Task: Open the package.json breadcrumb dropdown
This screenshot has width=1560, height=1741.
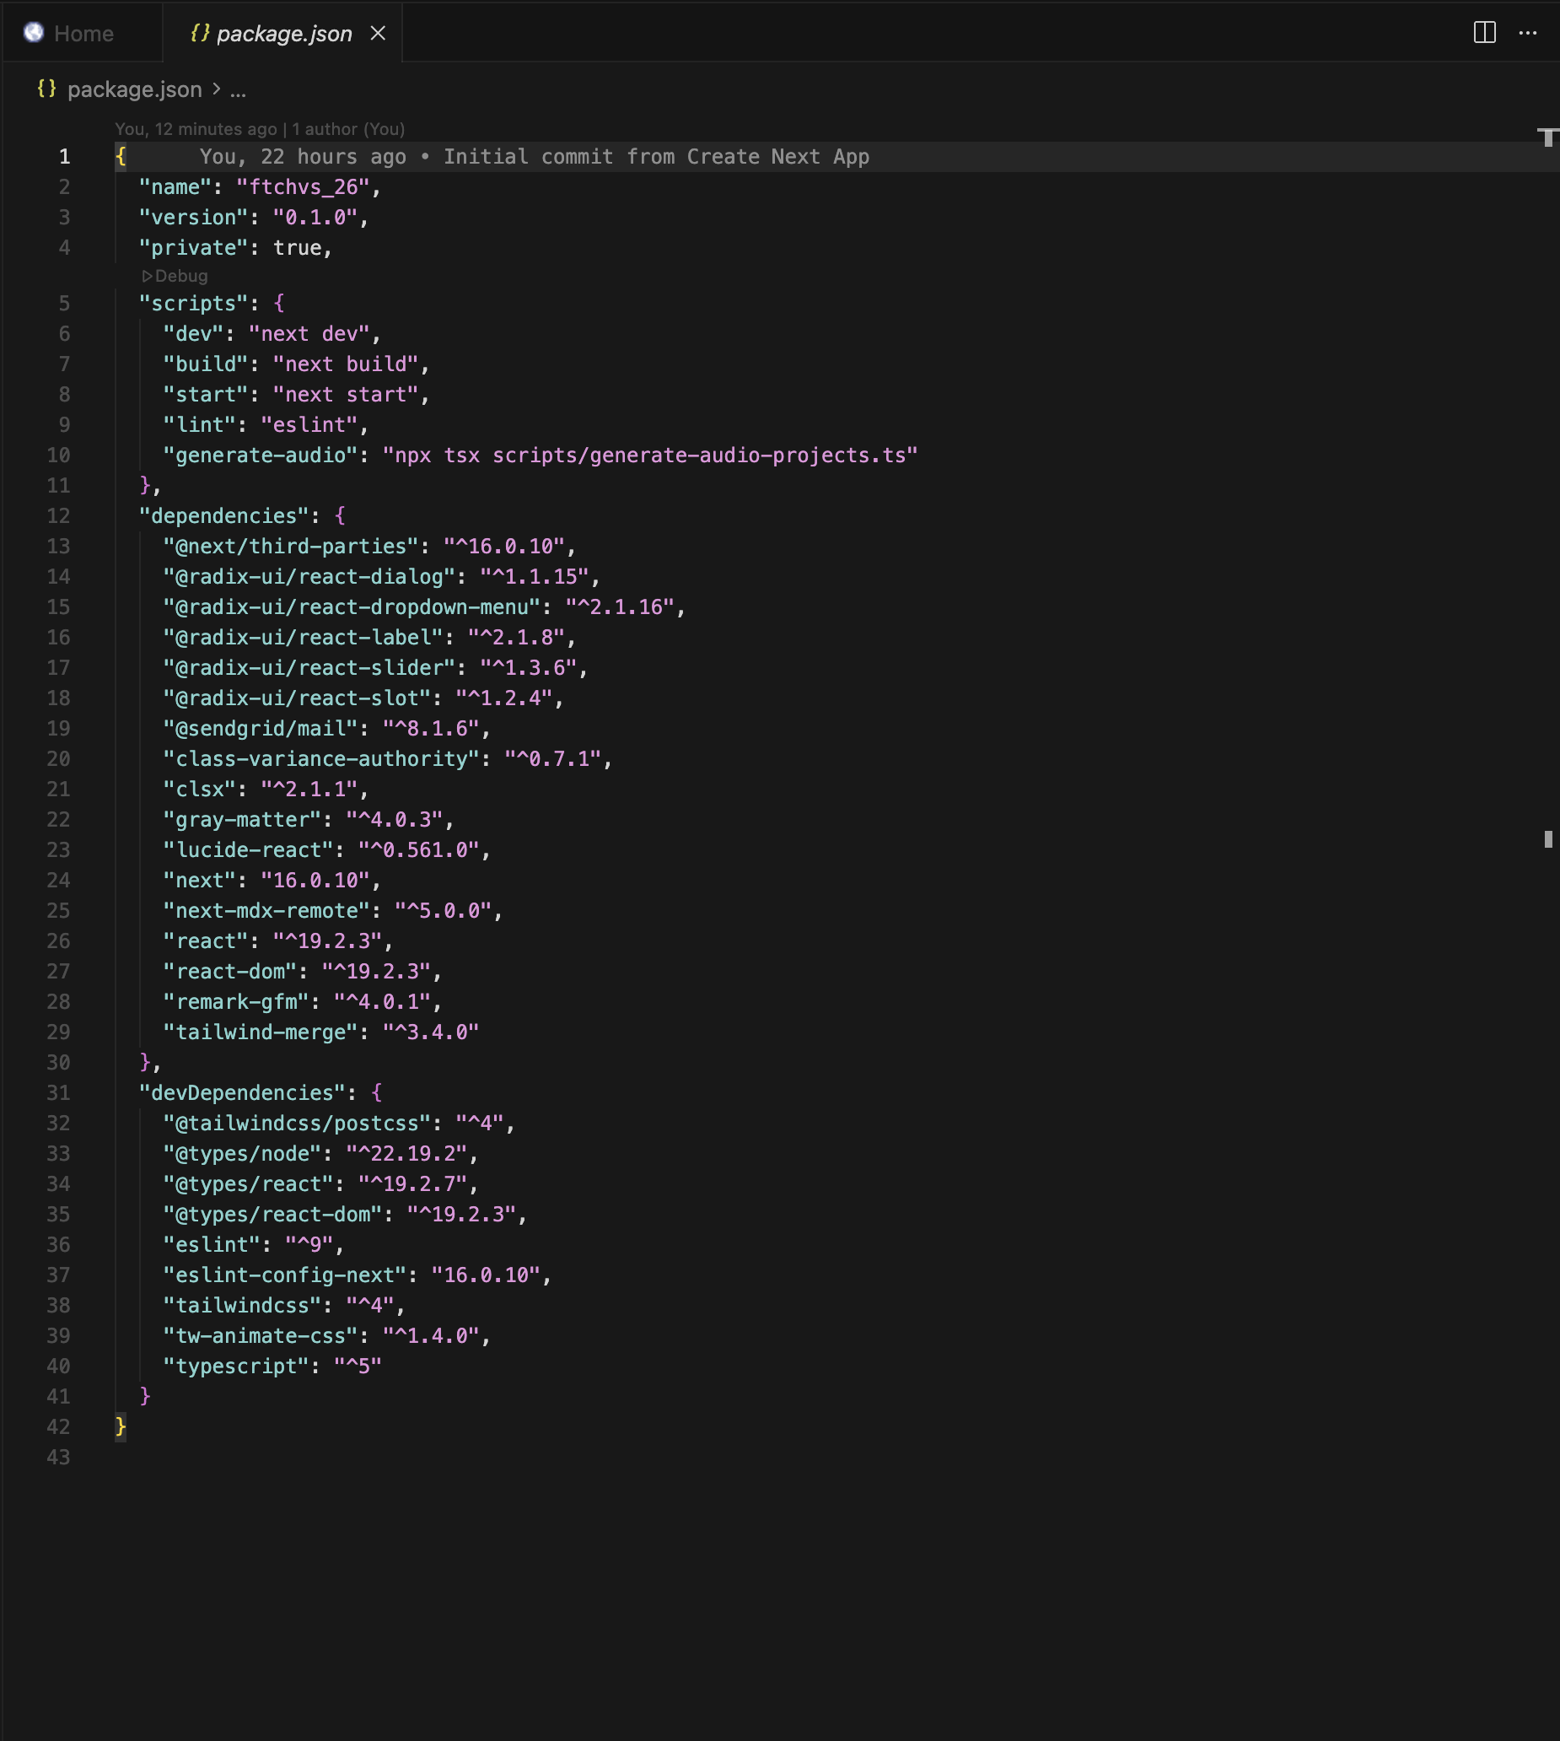Action: pyautogui.click(x=135, y=89)
